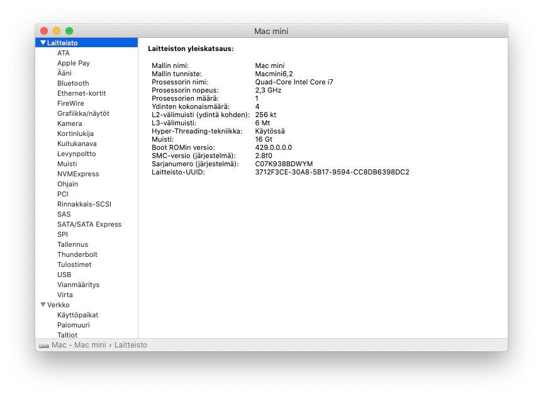Click L3 cache value '6 Mt'
This screenshot has height=398, width=543.
262,123
